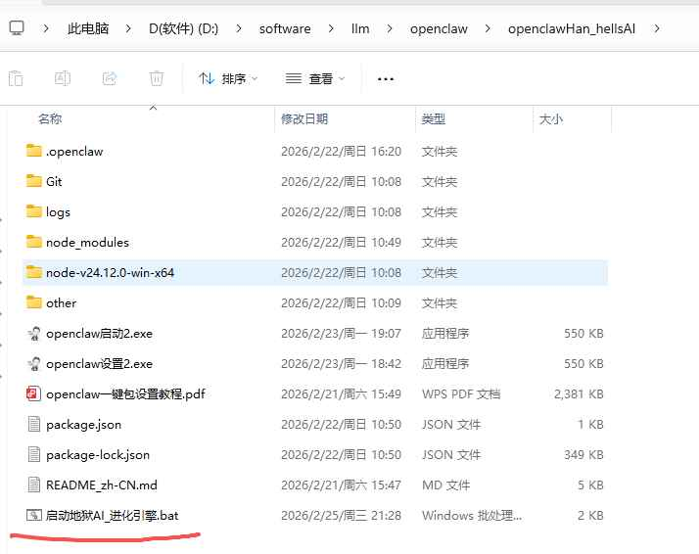Click the Rename toolbar icon

pos(63,78)
